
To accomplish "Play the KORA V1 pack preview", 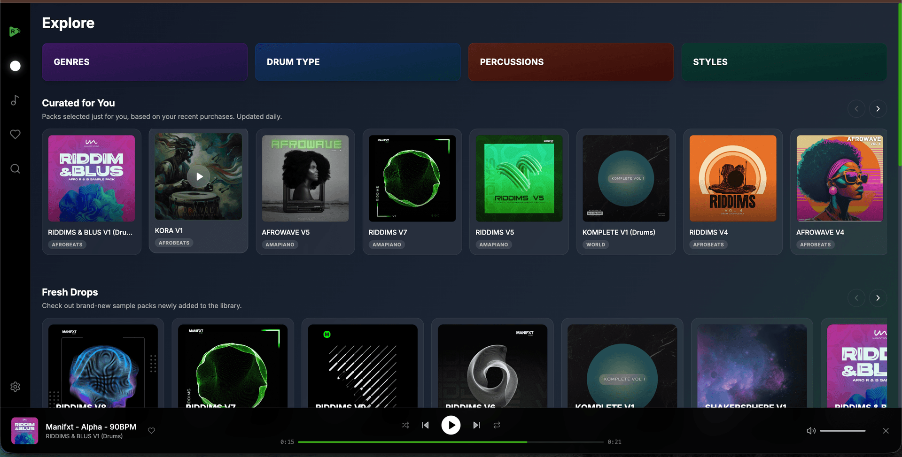I will tap(199, 176).
